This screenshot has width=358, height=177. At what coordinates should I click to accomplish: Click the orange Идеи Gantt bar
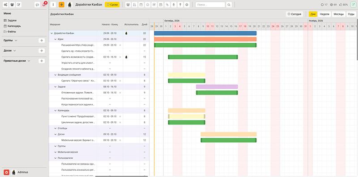[205, 39]
